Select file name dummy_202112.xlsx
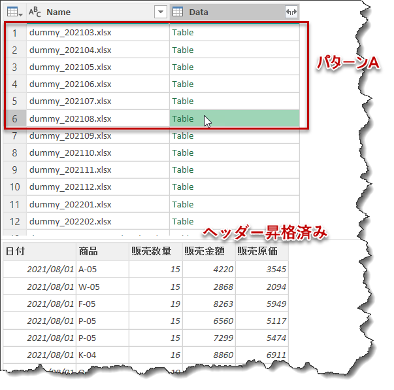The height and width of the screenshot is (390, 394). pos(70,187)
